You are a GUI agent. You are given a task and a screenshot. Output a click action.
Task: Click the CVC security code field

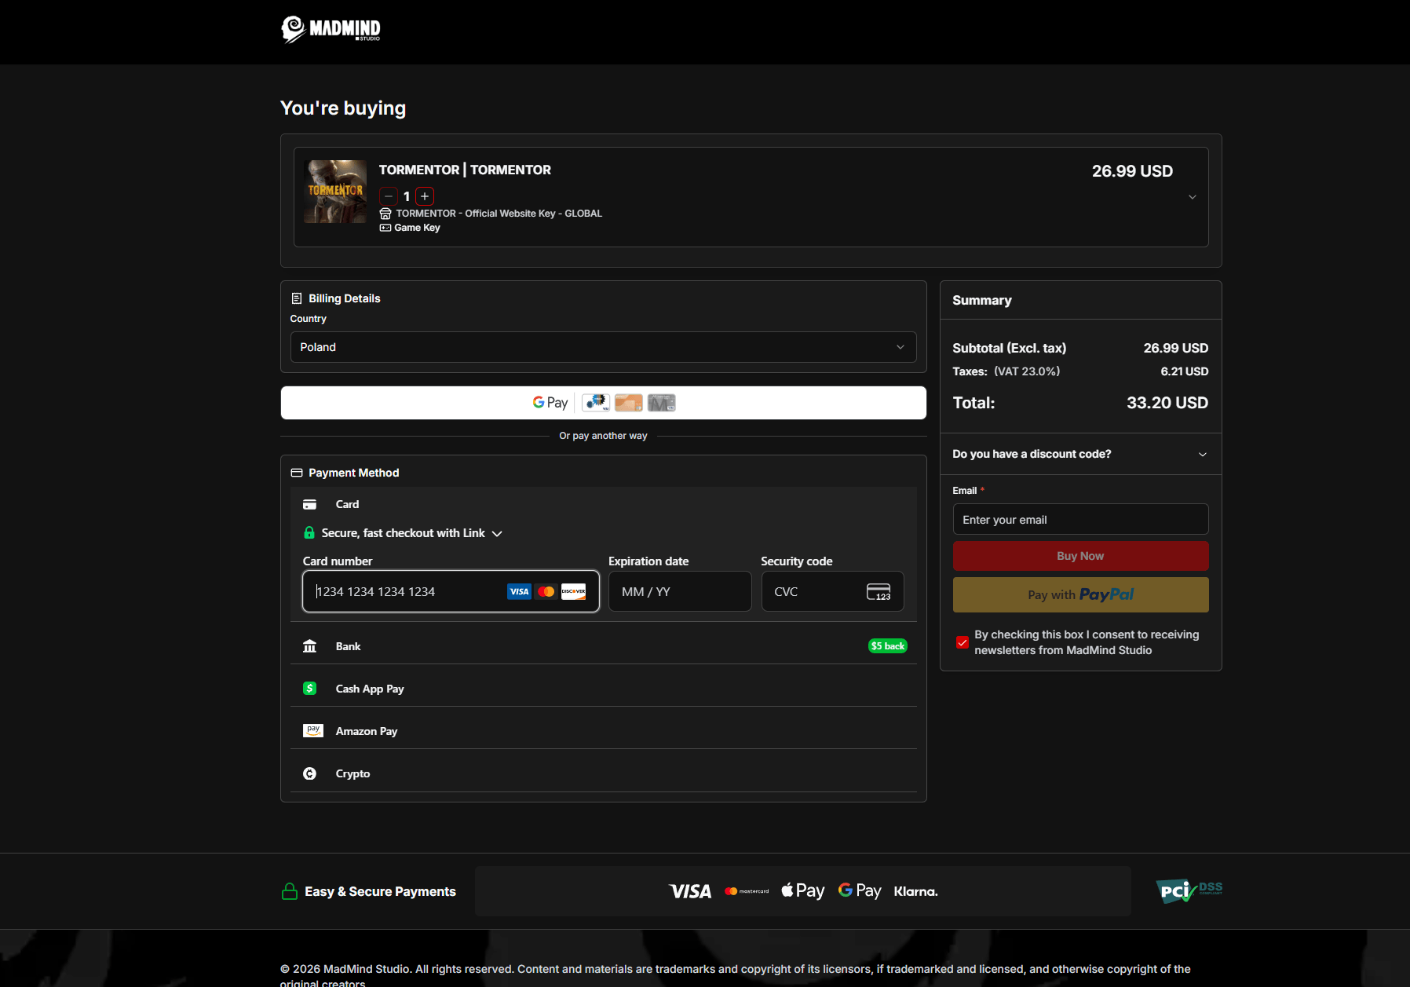click(832, 591)
